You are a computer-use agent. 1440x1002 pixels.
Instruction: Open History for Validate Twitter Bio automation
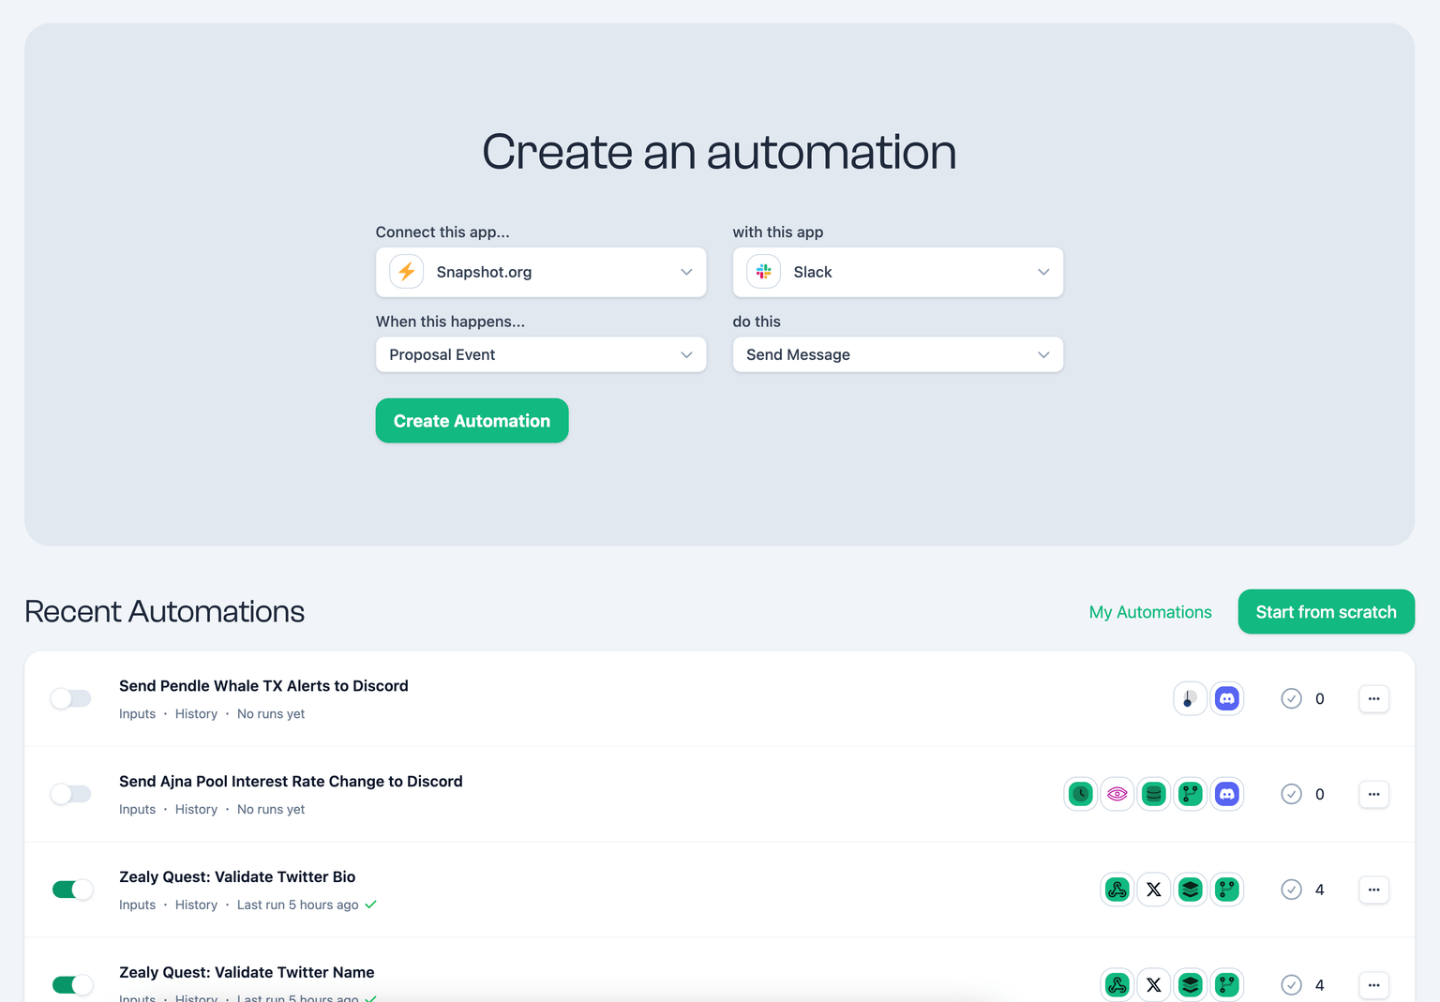coord(196,905)
